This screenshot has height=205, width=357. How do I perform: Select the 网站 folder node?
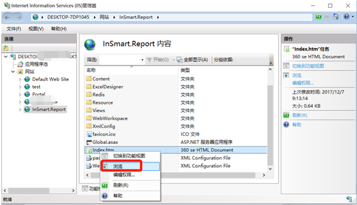29,72
